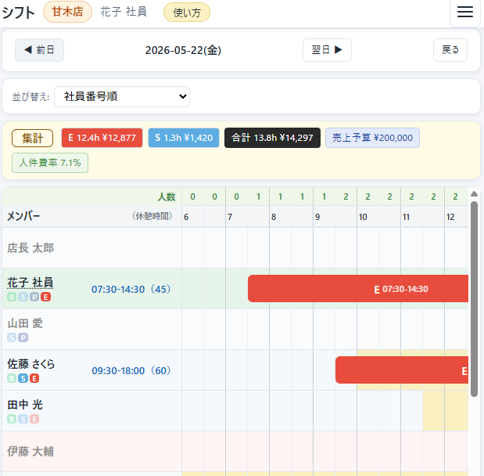484x476 pixels.
Task: Toggle E badge for 佐藤 さくら
Action: [34, 378]
